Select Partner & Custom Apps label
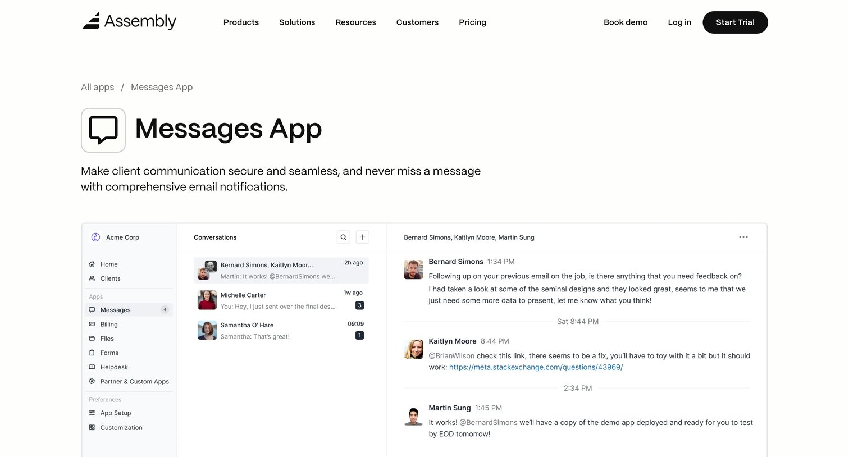849x457 pixels. click(x=135, y=381)
